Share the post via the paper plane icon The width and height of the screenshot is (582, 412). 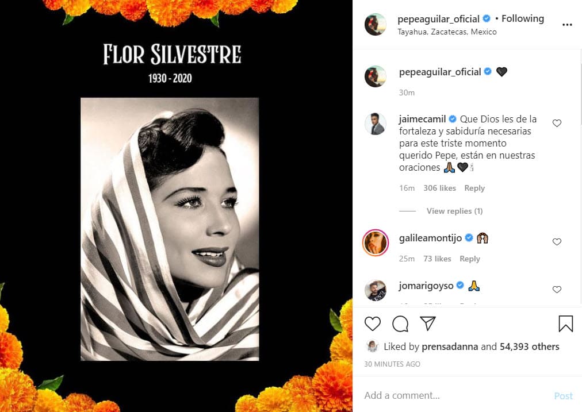pos(427,324)
